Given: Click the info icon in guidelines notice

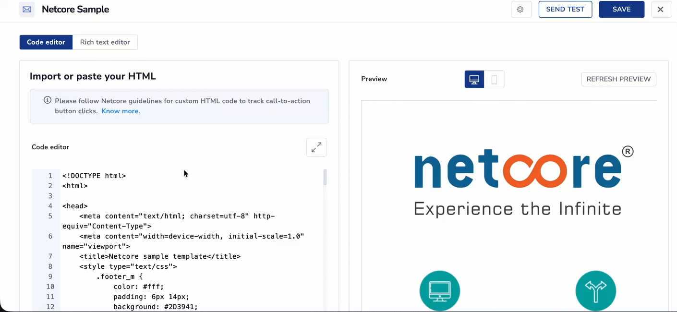Looking at the screenshot, I should click(x=48, y=100).
